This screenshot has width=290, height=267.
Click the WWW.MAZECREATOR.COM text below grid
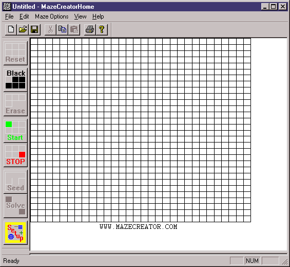click(139, 226)
